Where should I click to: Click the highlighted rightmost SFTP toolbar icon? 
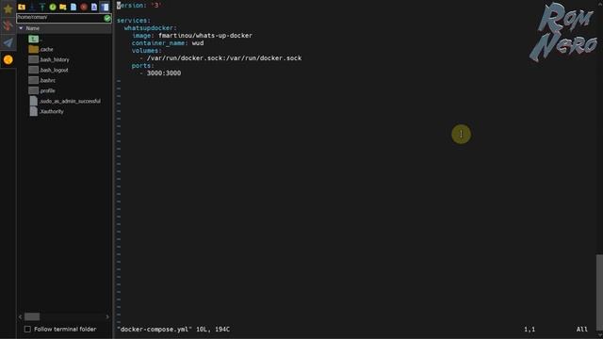point(105,7)
